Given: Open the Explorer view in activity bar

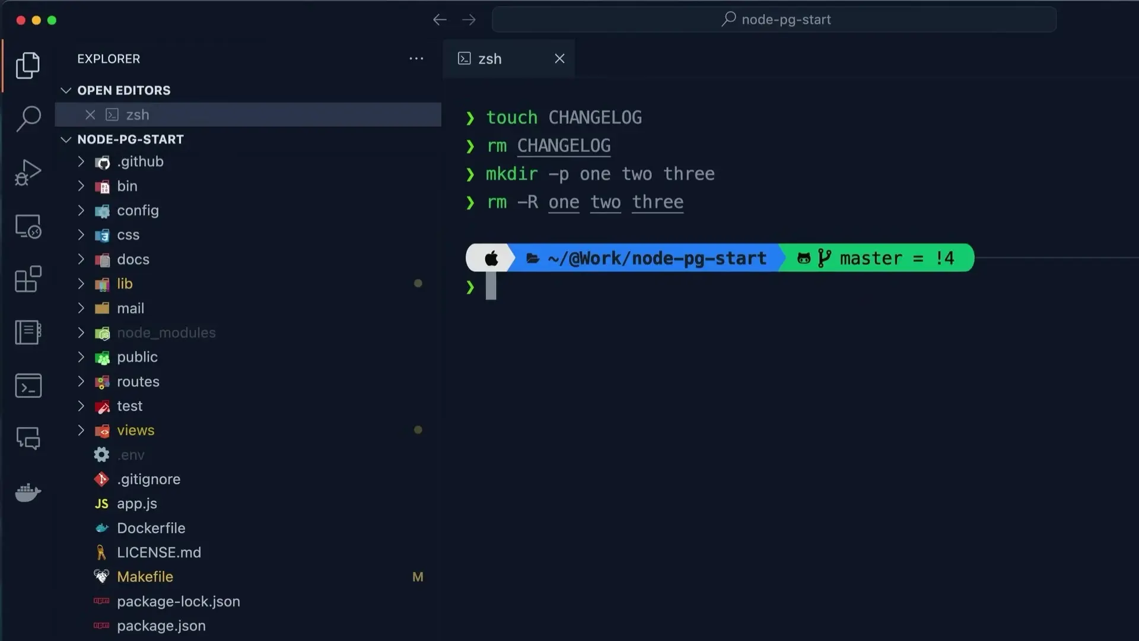Looking at the screenshot, I should click(28, 65).
